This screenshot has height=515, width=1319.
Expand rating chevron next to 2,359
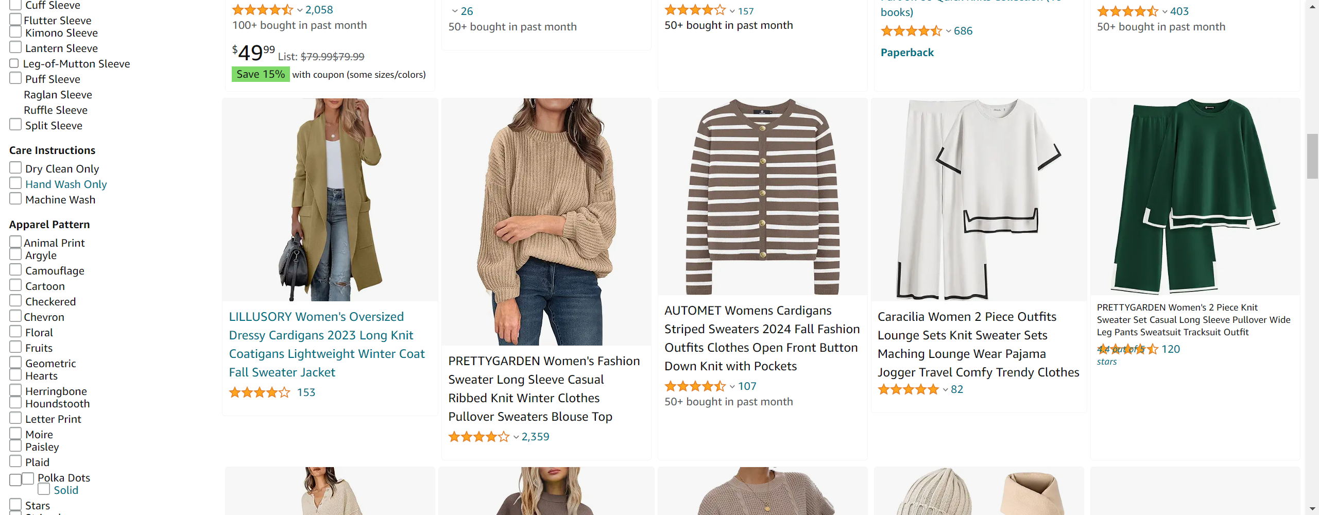(516, 437)
